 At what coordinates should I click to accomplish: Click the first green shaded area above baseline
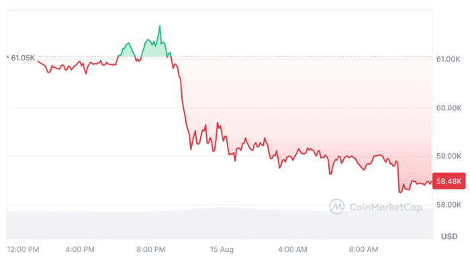[127, 50]
